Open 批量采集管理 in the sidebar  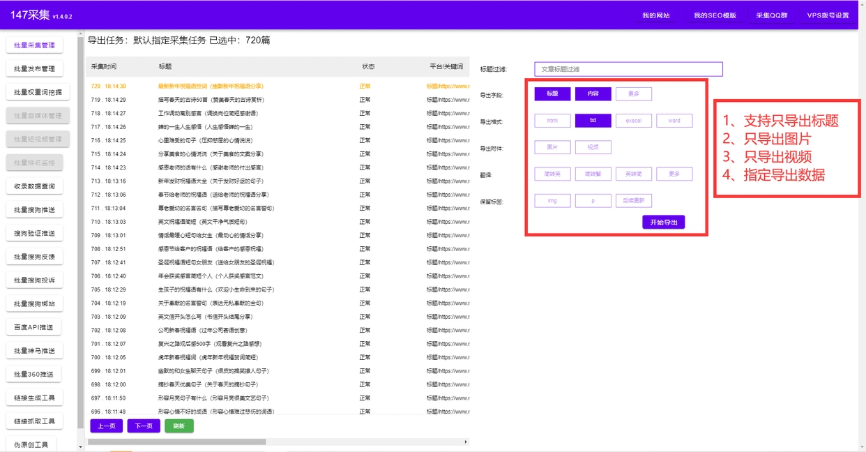point(34,45)
